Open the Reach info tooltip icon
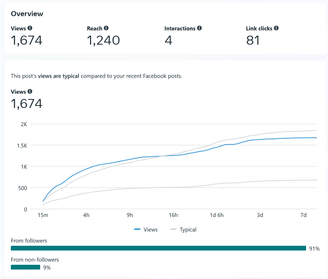This screenshot has width=328, height=279. 106,28
